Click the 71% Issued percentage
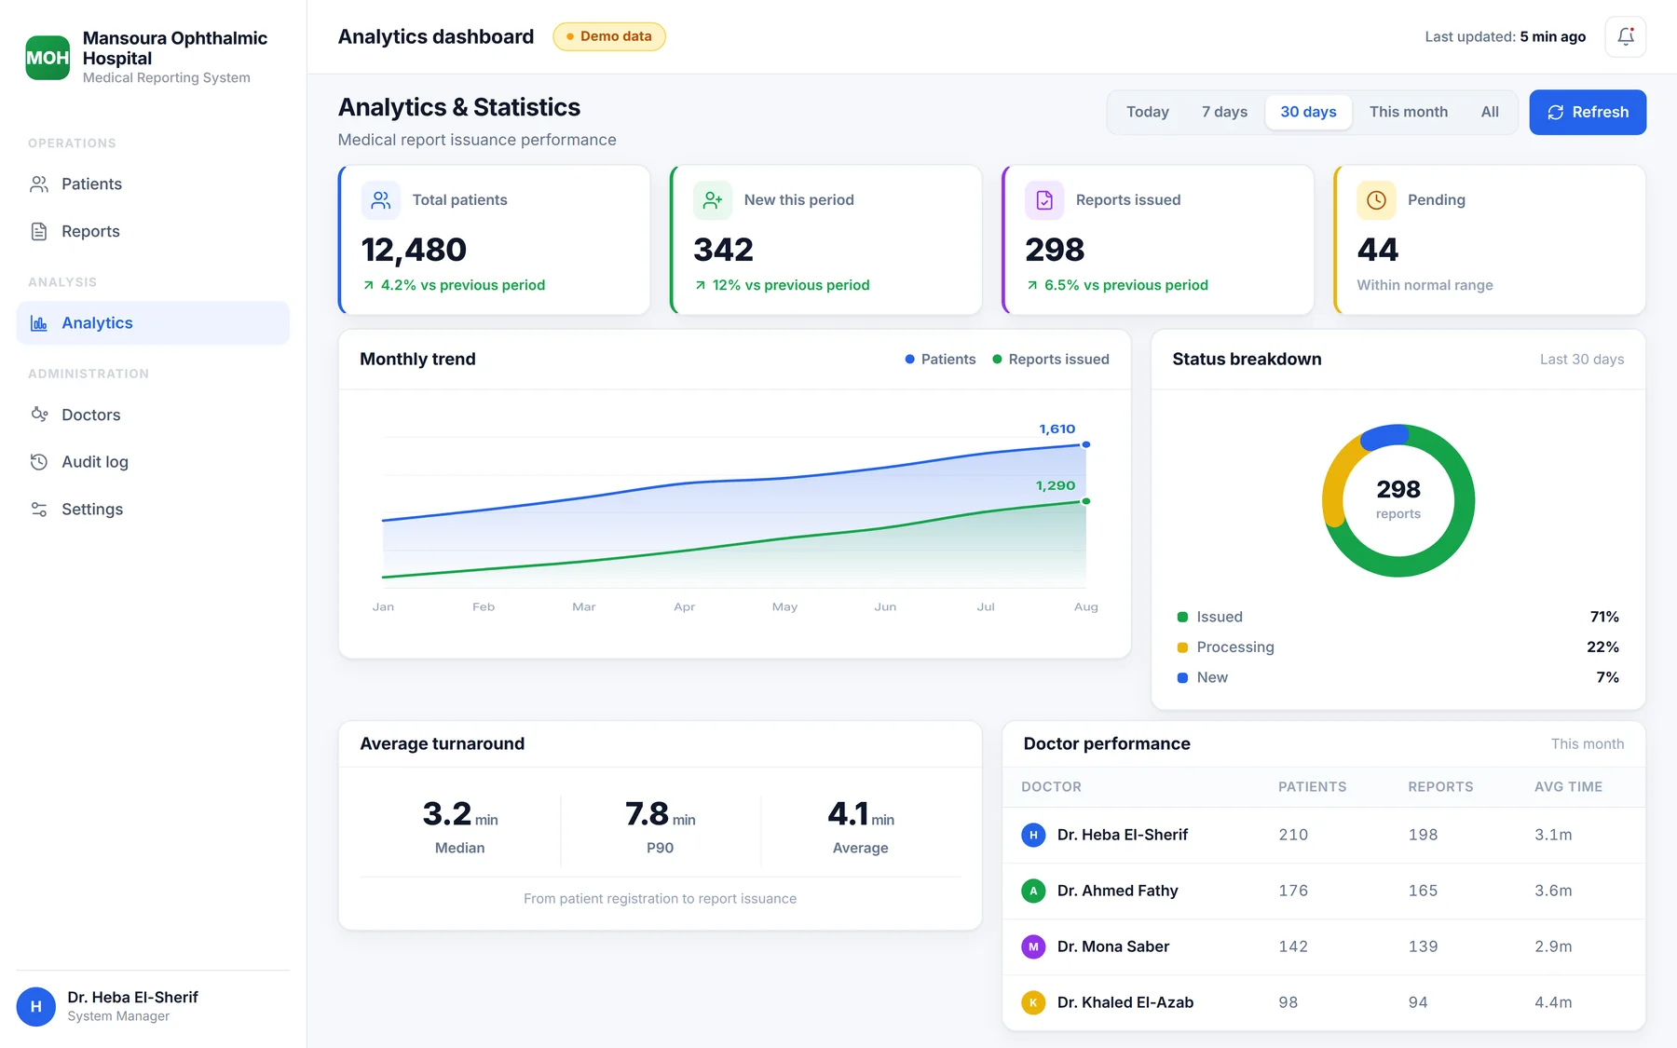This screenshot has width=1677, height=1048. (x=1604, y=617)
